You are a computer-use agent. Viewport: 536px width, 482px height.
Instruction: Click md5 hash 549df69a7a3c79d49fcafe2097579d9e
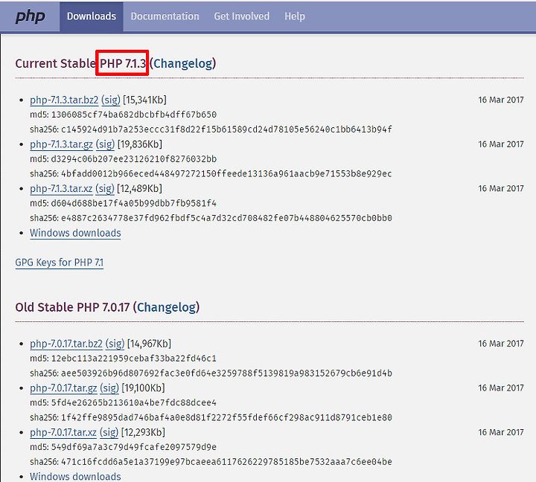134,447
